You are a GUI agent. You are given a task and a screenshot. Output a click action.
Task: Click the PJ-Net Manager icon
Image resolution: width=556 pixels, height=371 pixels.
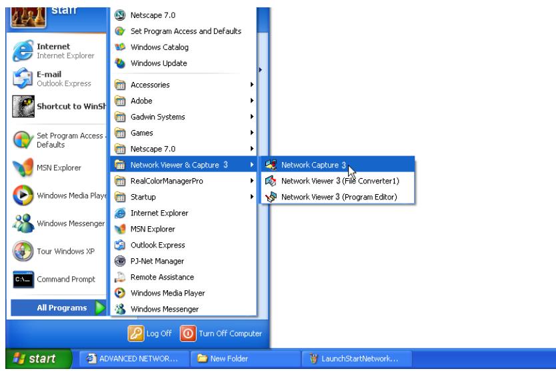[120, 261]
